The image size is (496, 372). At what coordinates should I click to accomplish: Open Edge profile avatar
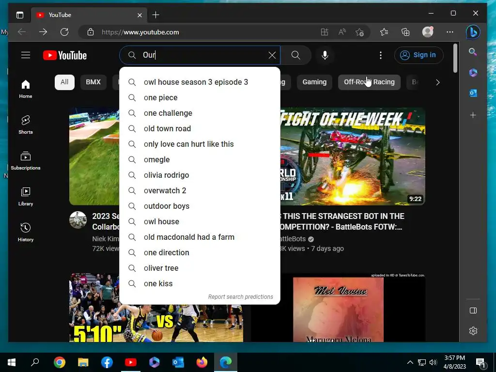[428, 31]
